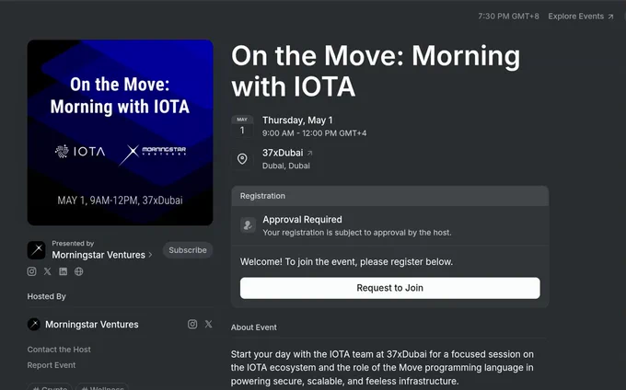Viewport: 626px width, 390px height.
Task: Open X icon in Hosted By row
Action: pos(208,324)
